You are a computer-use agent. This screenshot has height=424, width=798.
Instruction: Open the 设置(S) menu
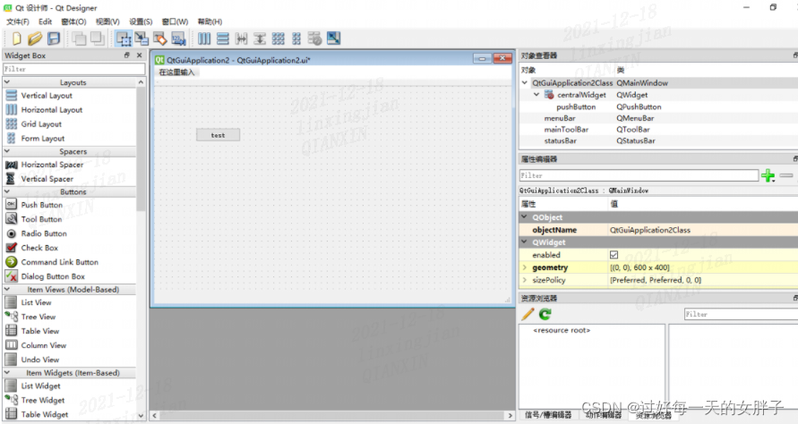[x=141, y=21]
